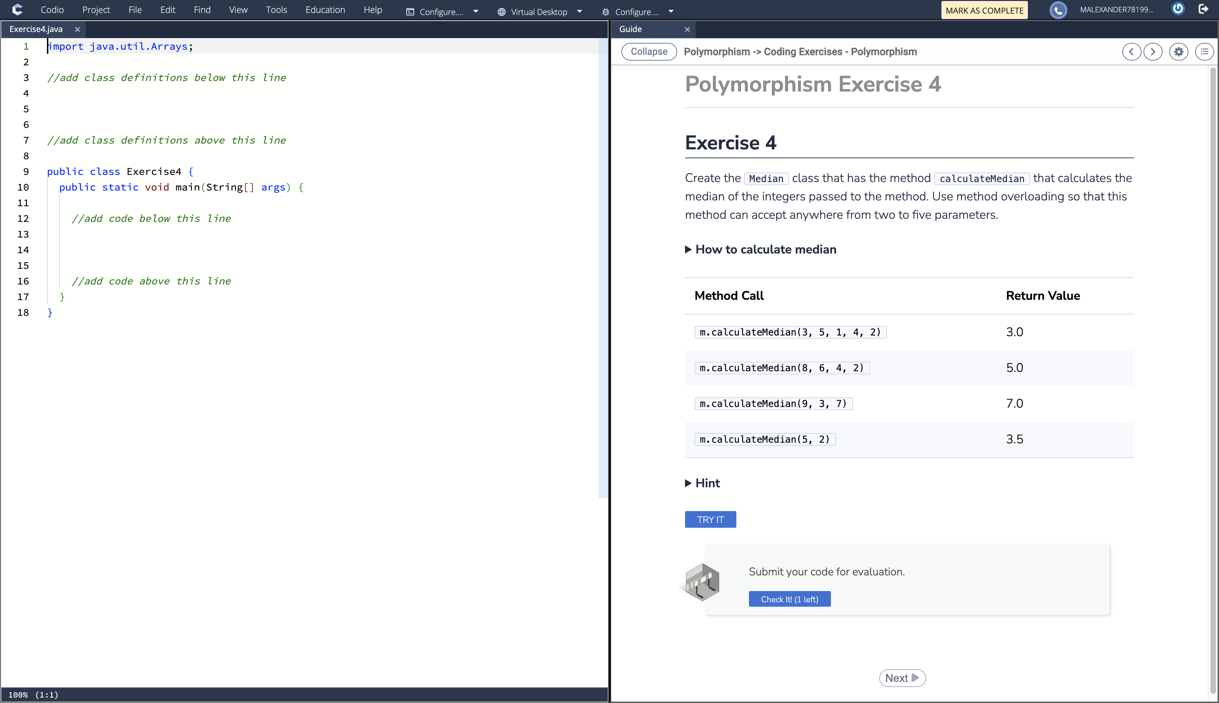Open the first Configure run dropdown
1219x703 pixels.
[x=476, y=12]
